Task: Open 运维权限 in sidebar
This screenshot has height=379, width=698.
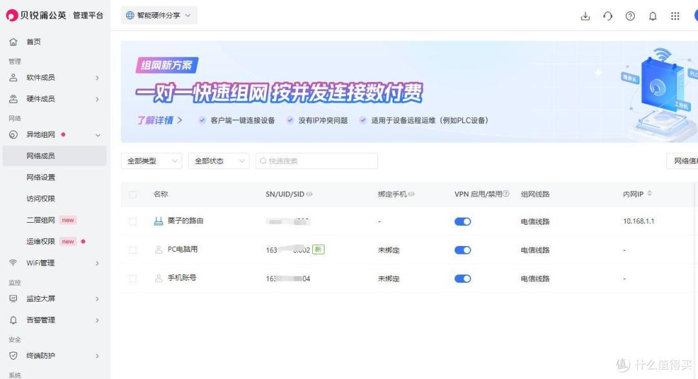Action: click(x=41, y=241)
